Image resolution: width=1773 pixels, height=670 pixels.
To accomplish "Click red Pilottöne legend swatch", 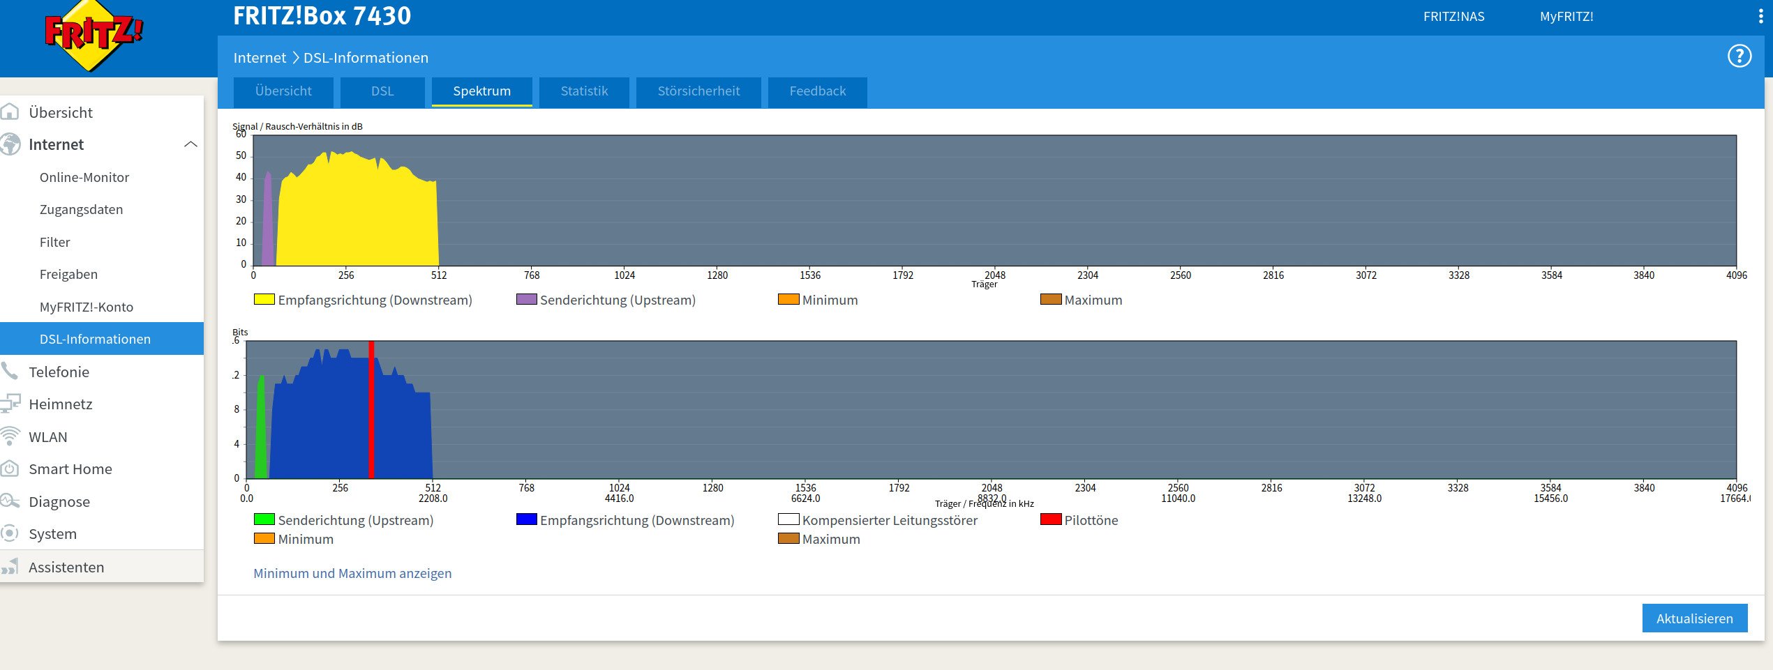I will [x=1051, y=519].
